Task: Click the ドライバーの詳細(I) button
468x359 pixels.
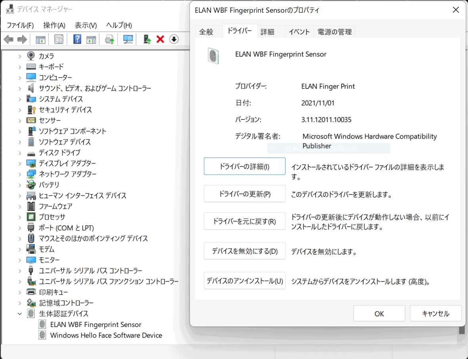Action: click(x=244, y=166)
